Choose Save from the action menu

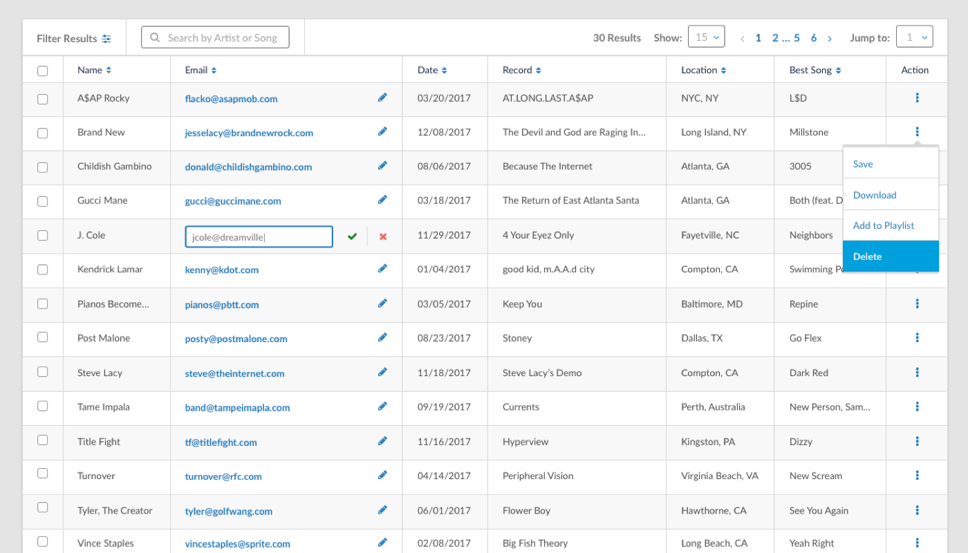coord(891,164)
